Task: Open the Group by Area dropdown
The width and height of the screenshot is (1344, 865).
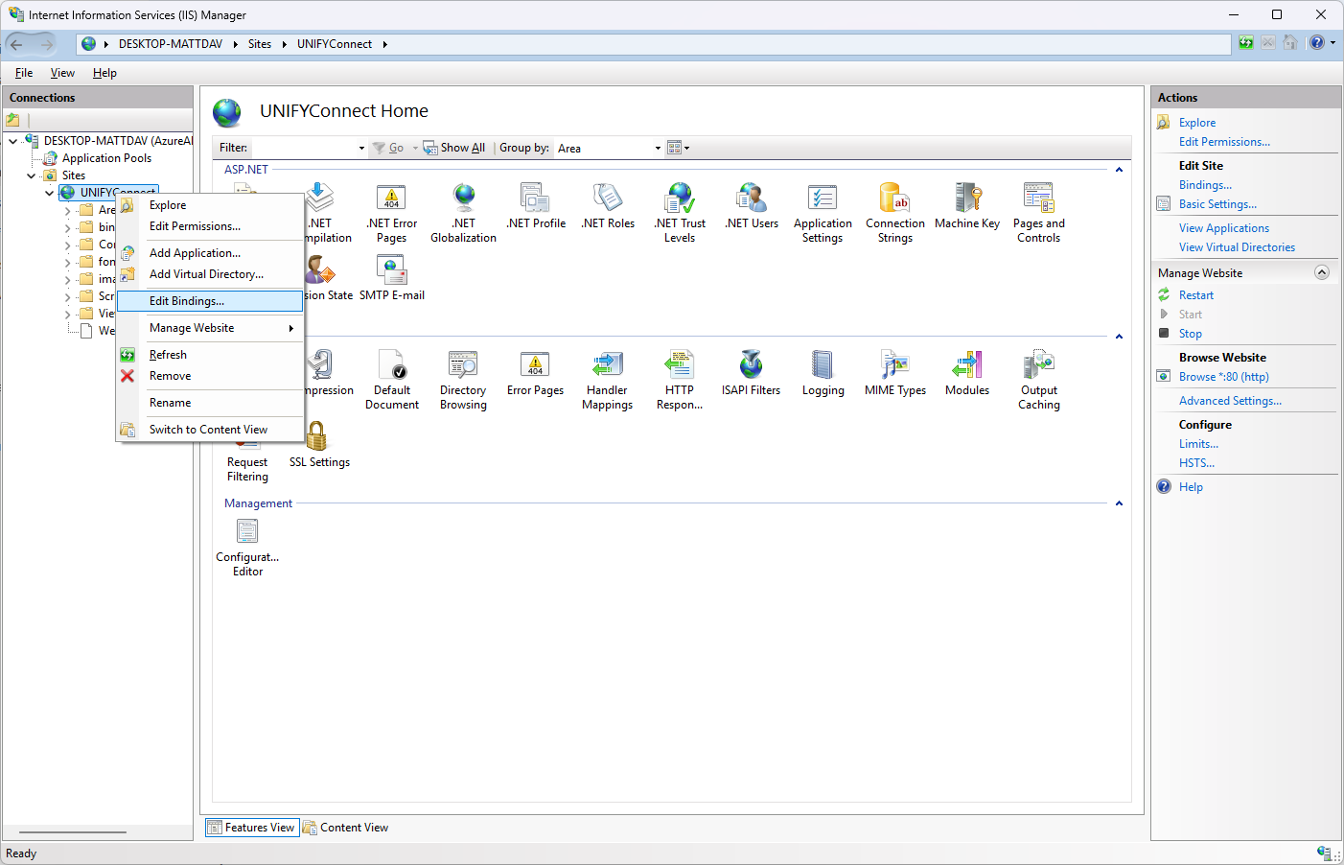Action: point(658,148)
